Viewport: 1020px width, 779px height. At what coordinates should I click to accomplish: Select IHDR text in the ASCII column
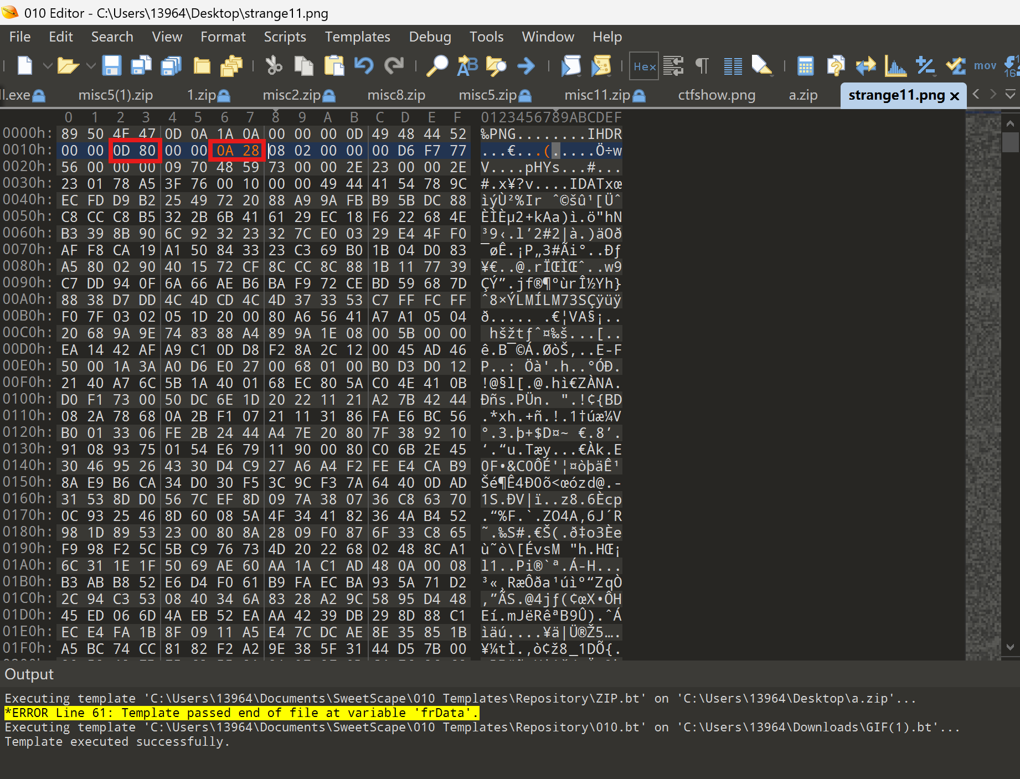point(605,134)
